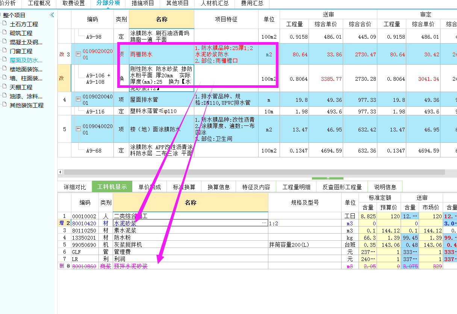Click the 80.64 quantity cell under 送审
The height and width of the screenshot is (314, 457).
pyautogui.click(x=294, y=54)
